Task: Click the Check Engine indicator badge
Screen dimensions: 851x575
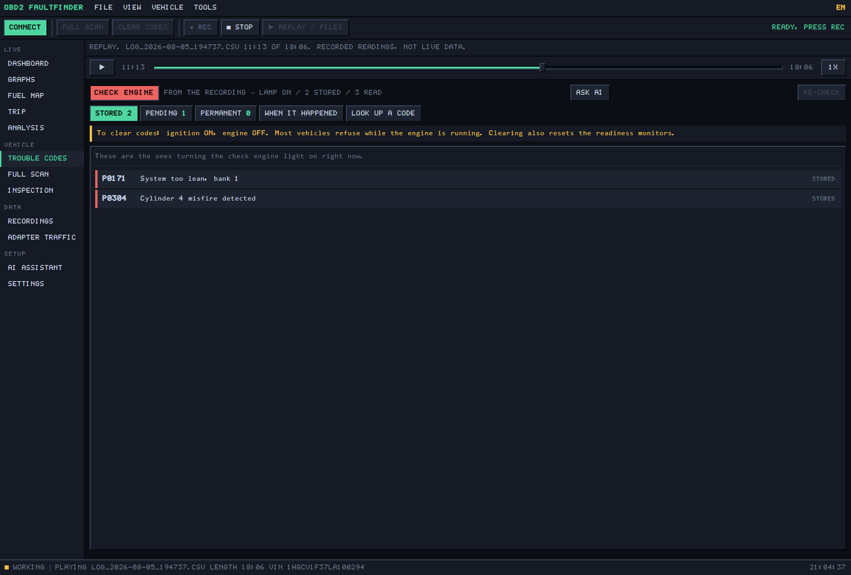Action: [124, 92]
